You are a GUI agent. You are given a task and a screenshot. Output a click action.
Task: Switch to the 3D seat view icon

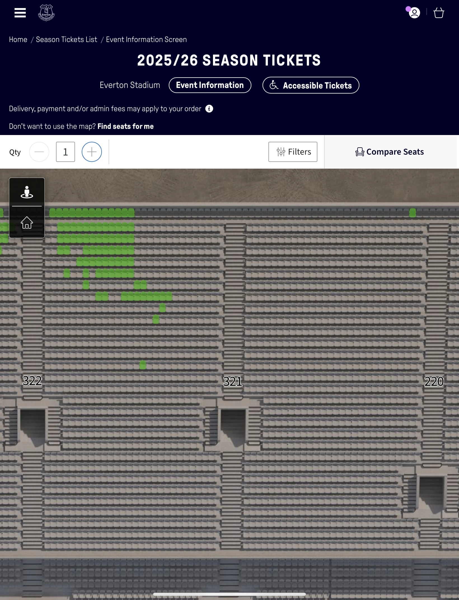[27, 192]
